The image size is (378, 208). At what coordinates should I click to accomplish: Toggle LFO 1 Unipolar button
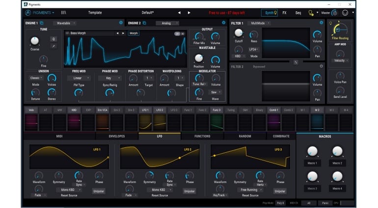pyautogui.click(x=99, y=191)
